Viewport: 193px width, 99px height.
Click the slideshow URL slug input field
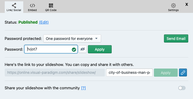point(129,72)
